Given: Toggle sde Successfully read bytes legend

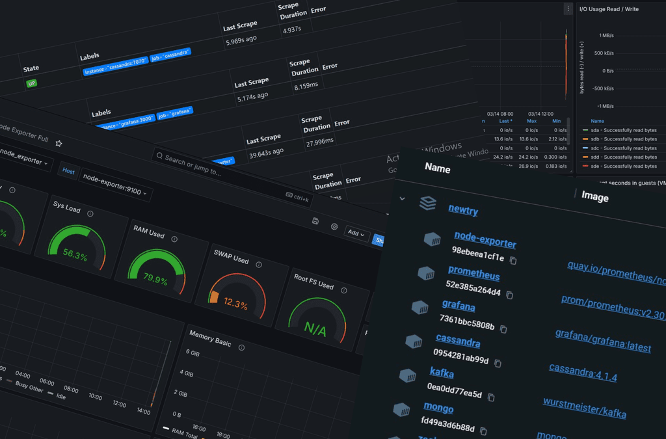Looking at the screenshot, I should (x=620, y=166).
